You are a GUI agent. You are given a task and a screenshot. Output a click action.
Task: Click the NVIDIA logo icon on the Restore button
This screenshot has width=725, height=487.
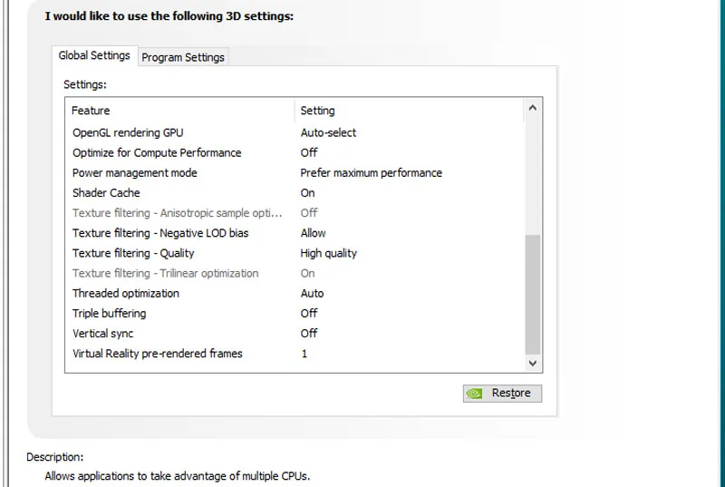click(474, 393)
